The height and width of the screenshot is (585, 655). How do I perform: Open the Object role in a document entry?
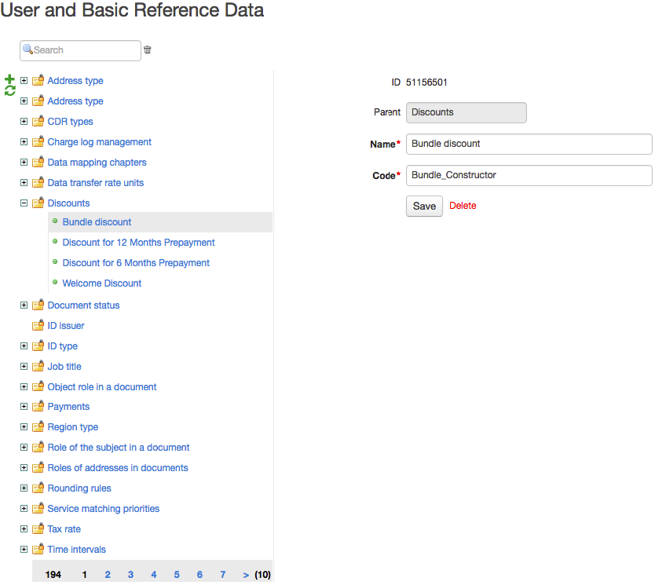point(102,386)
